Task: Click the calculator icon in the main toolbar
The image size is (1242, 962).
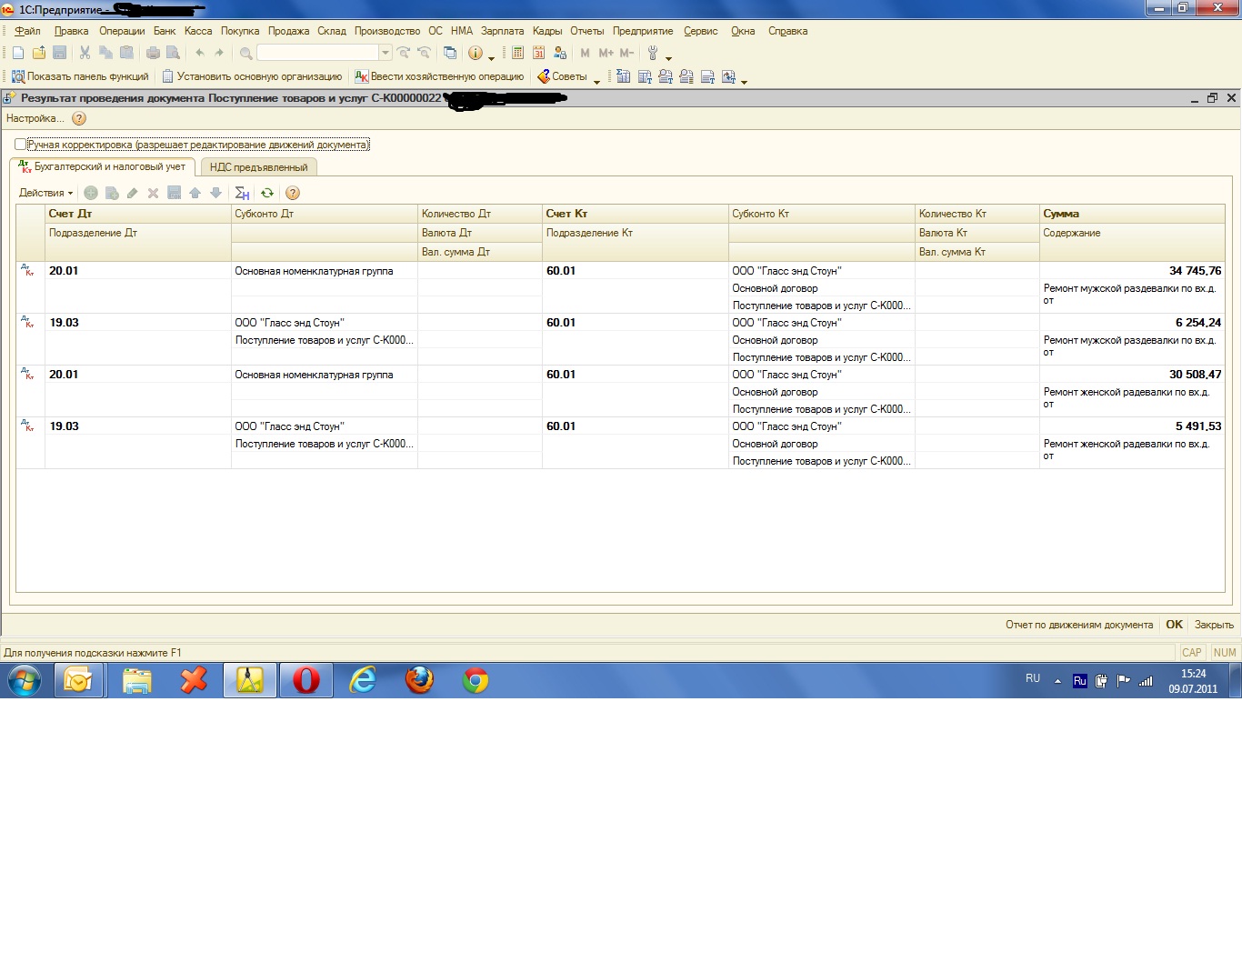Action: pos(518,53)
